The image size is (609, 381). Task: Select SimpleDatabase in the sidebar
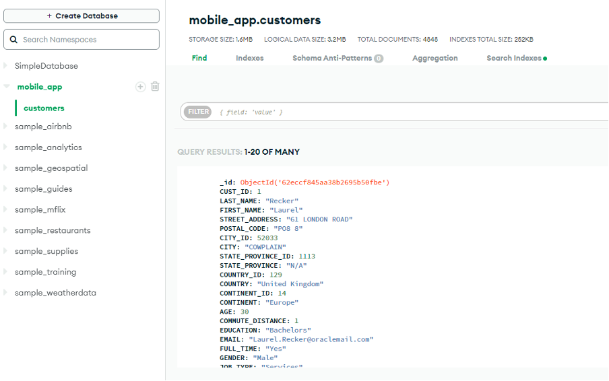pyautogui.click(x=46, y=66)
